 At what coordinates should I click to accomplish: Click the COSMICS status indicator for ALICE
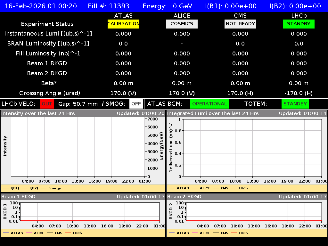click(x=182, y=24)
